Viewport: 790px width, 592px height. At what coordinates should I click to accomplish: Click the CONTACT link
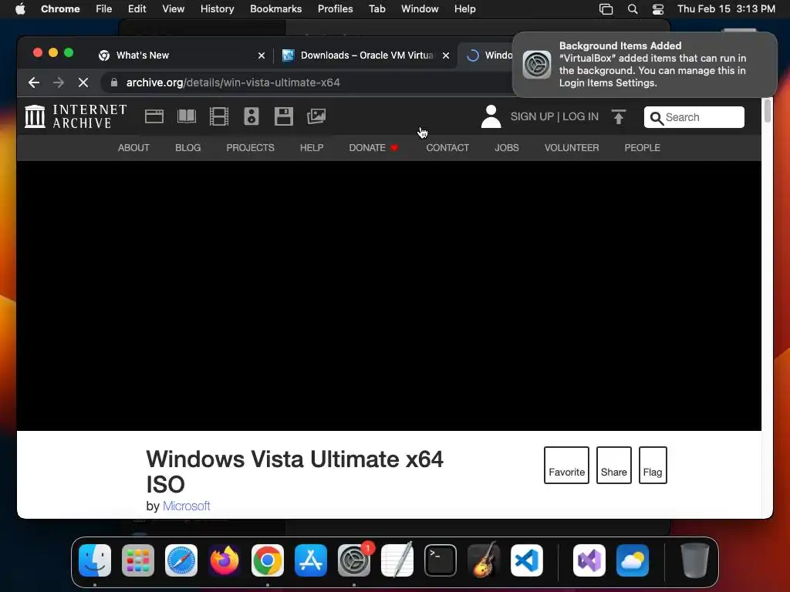447,147
